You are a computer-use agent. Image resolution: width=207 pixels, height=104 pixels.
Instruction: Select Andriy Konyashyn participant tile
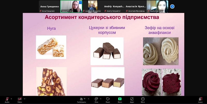click(114, 6)
